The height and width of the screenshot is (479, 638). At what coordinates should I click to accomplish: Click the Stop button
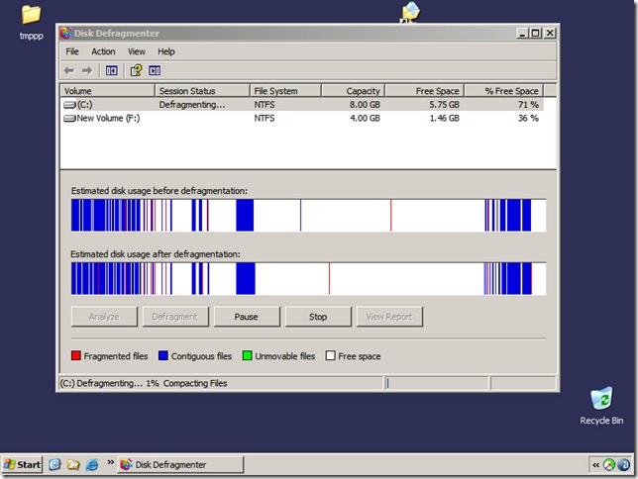(318, 317)
